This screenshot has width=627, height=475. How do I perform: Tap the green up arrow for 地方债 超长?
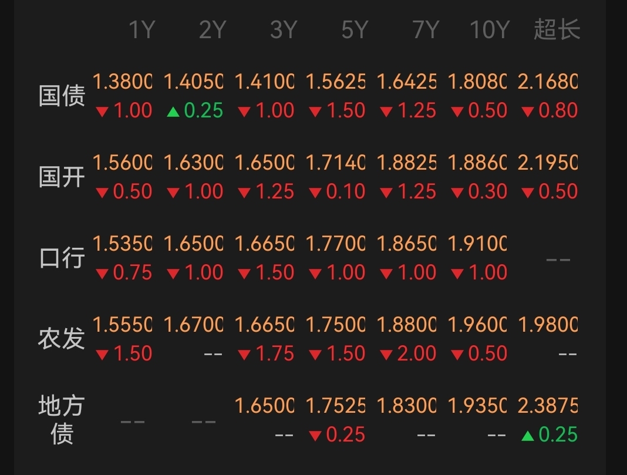(x=528, y=435)
